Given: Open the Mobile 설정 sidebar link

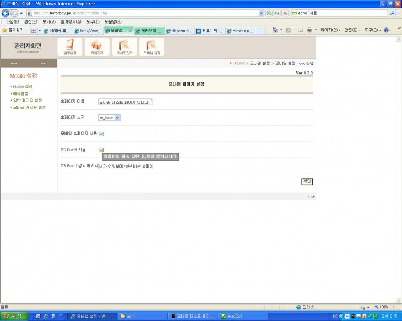Looking at the screenshot, I should pyautogui.click(x=23, y=86).
